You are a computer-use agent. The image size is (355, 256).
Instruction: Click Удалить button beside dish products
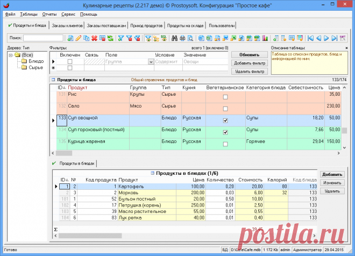click(332, 191)
